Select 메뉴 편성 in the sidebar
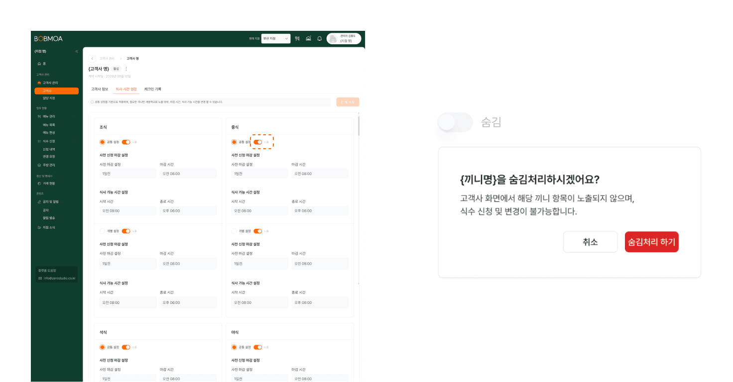This screenshot has width=733, height=382. click(x=49, y=133)
